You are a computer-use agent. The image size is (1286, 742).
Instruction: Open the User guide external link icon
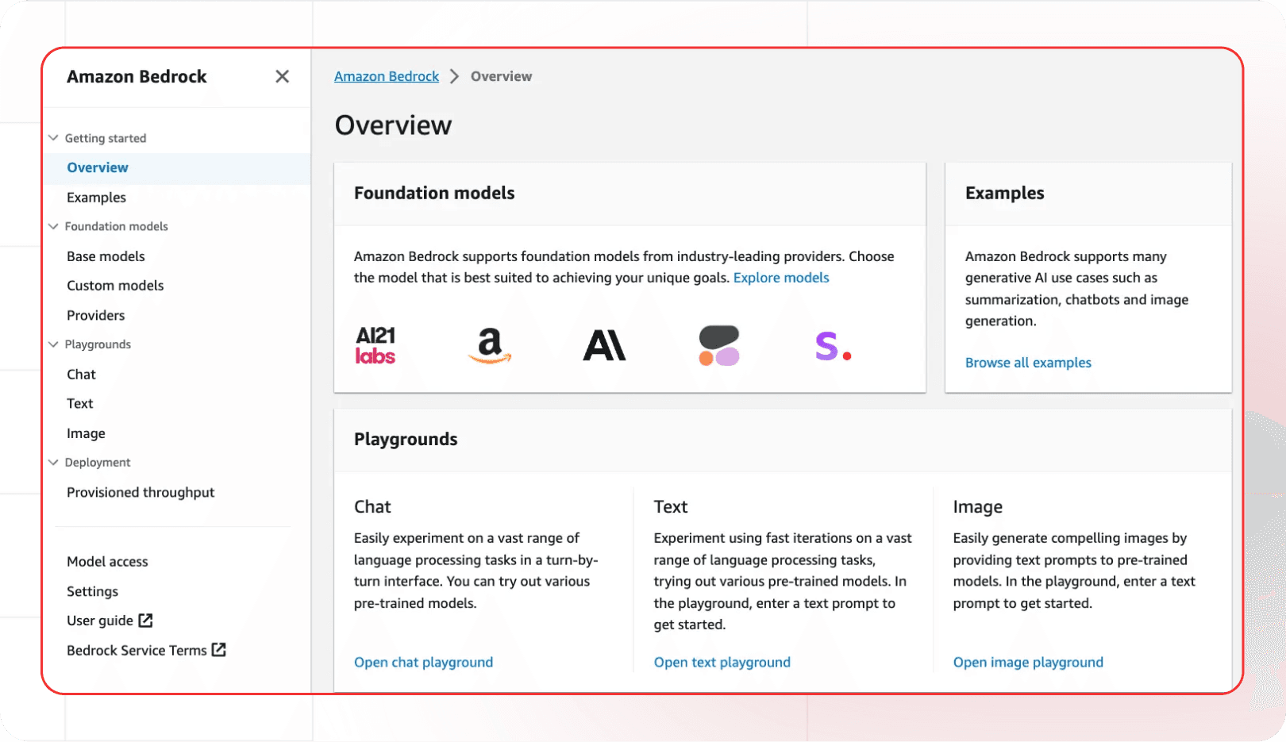point(145,620)
